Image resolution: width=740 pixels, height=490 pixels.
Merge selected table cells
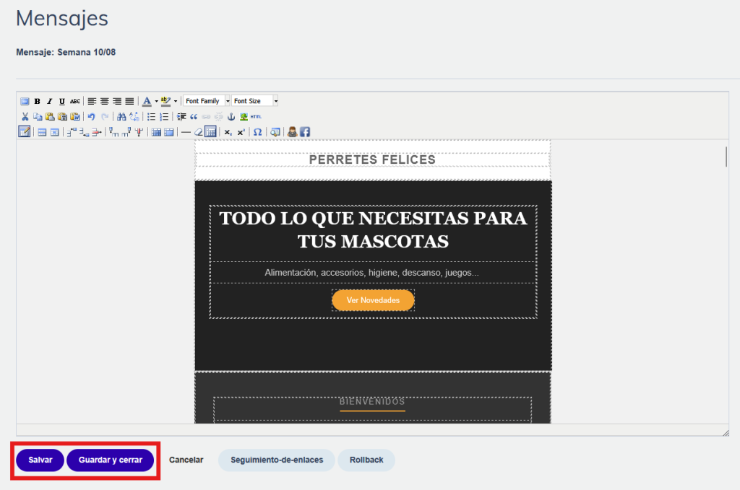[168, 132]
